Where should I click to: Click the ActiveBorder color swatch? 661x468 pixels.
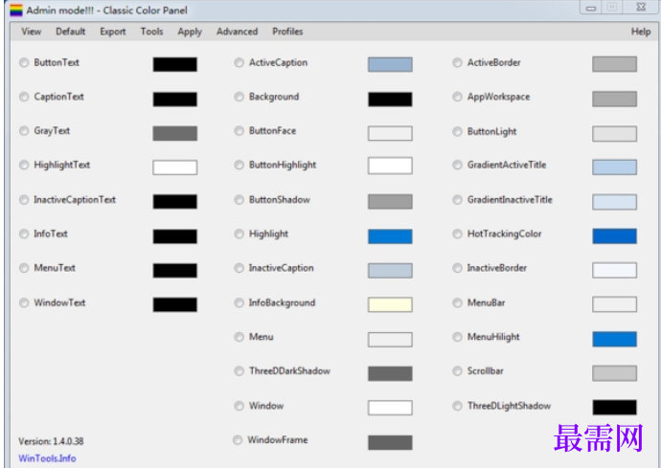615,64
